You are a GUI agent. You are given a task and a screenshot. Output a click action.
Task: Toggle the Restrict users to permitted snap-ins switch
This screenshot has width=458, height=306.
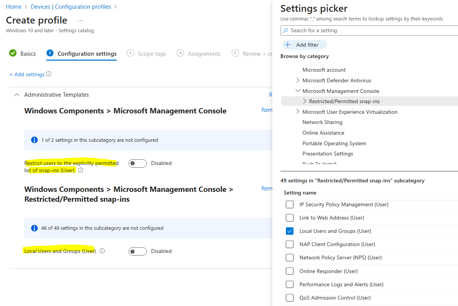pyautogui.click(x=138, y=163)
